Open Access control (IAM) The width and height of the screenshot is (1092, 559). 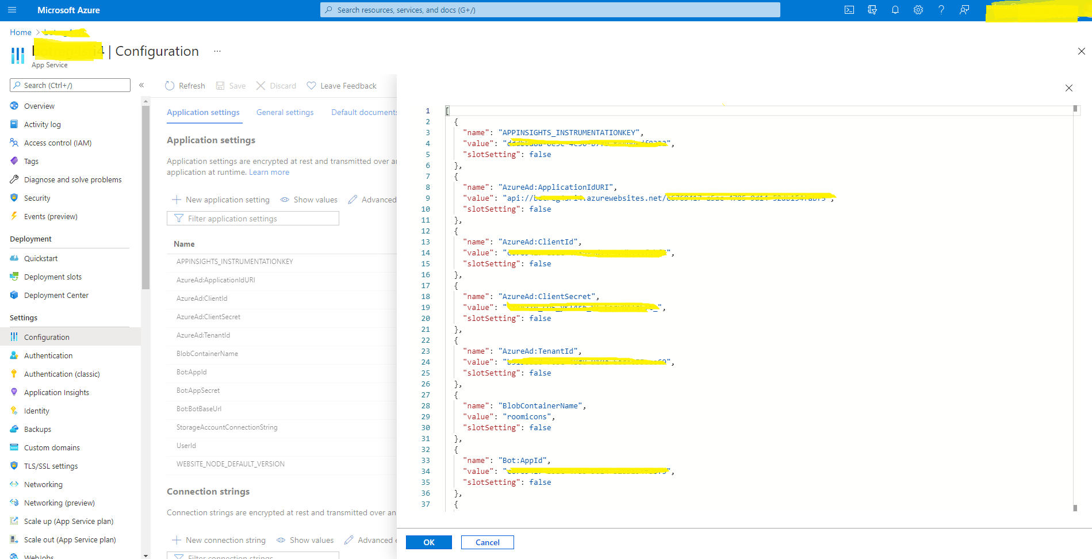click(58, 143)
